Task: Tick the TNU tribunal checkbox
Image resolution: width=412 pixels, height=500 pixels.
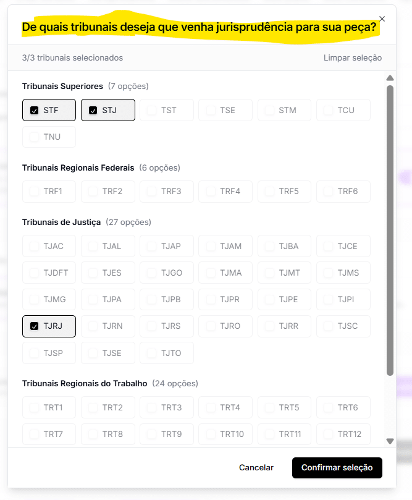Action: tap(35, 137)
